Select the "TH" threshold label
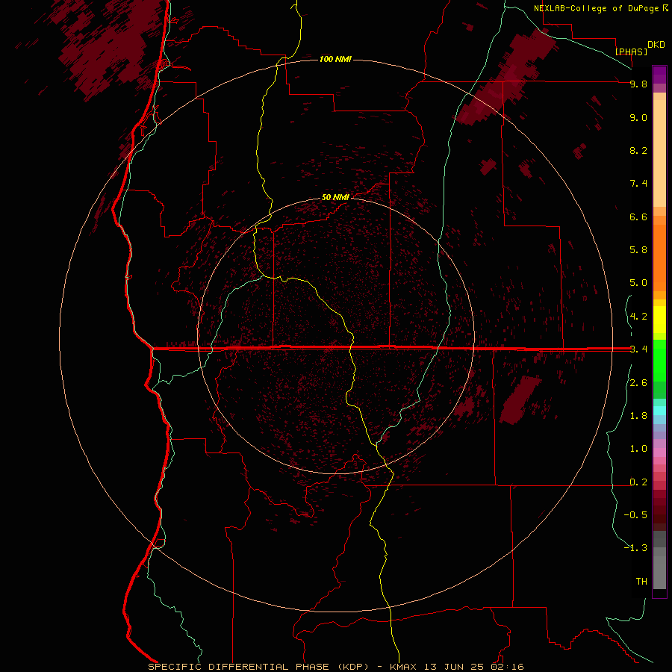Image resolution: width=672 pixels, height=672 pixels. click(x=641, y=582)
